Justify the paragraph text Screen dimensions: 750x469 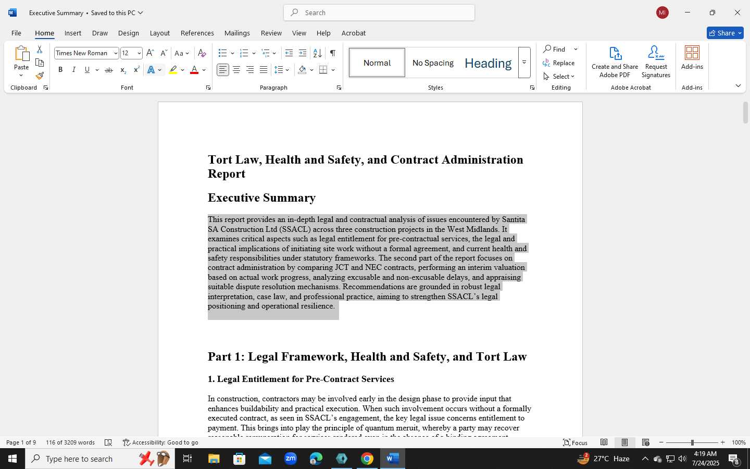[264, 70]
